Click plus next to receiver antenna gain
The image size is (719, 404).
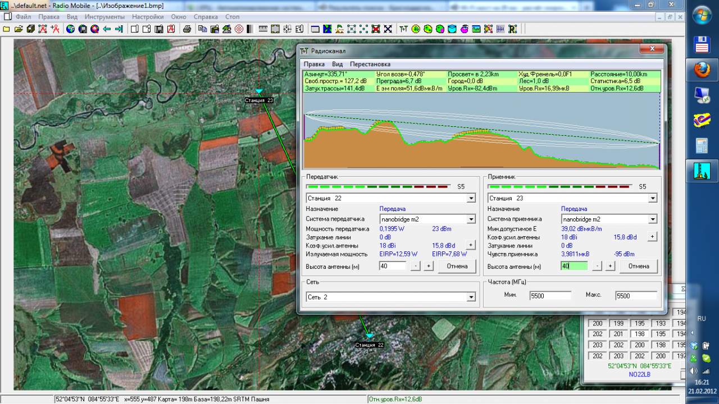(652, 237)
